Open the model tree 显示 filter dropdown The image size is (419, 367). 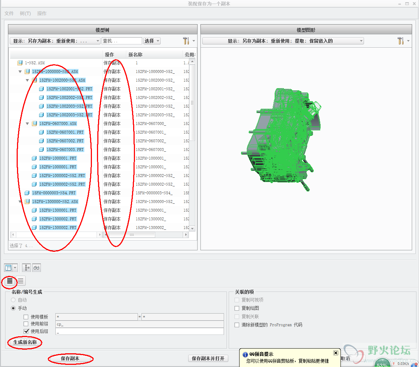55,41
